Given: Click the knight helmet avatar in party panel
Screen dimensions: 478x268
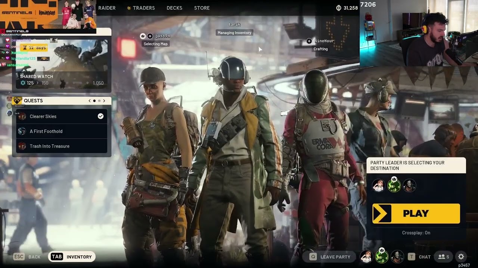Looking at the screenshot, I should pos(409,185).
